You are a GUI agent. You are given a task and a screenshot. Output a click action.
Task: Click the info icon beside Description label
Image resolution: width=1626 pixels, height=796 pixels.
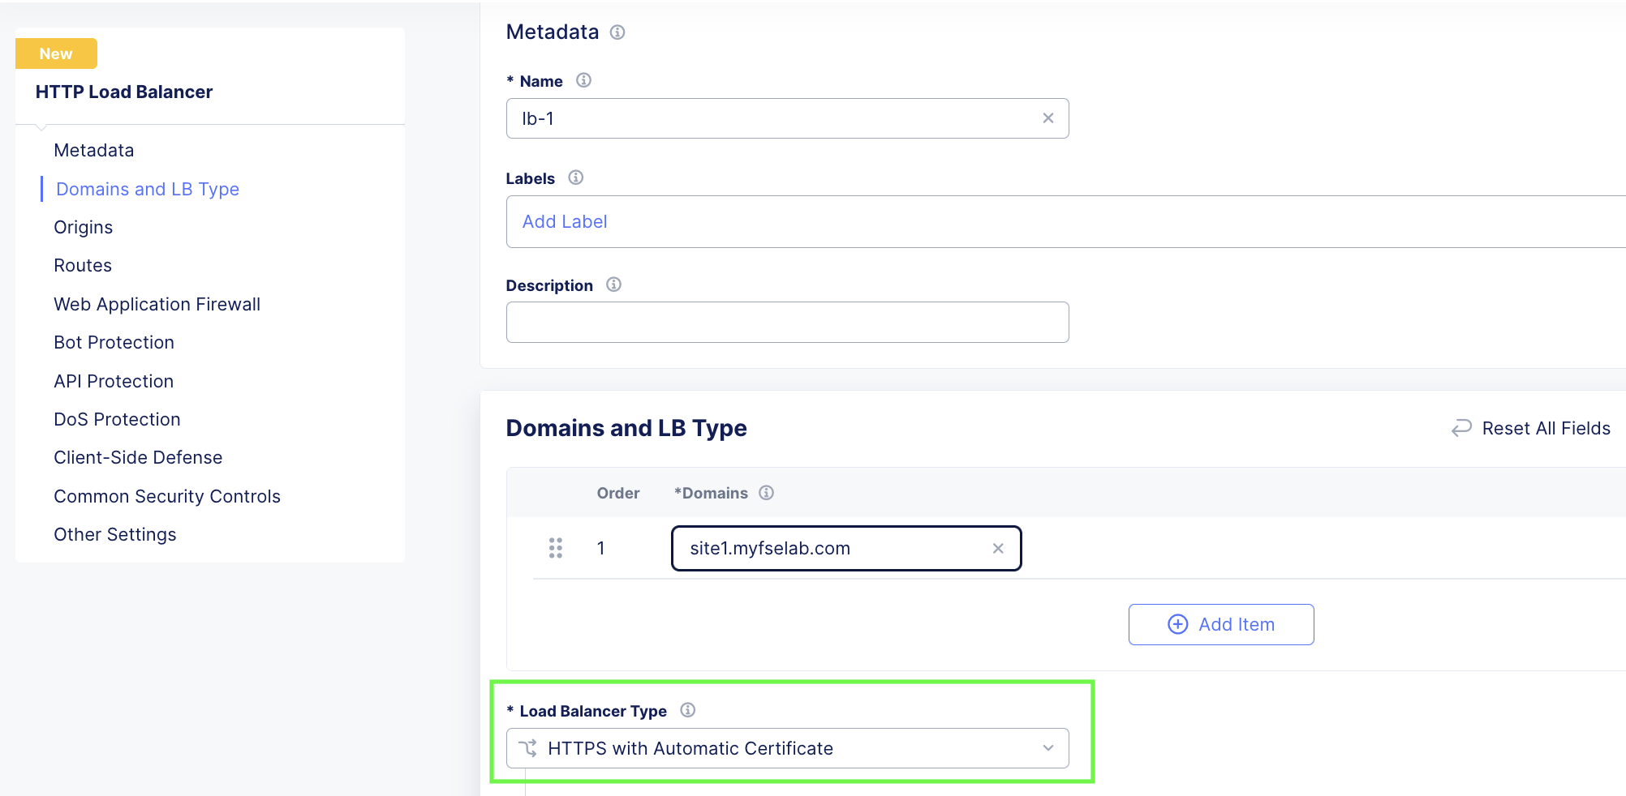614,285
